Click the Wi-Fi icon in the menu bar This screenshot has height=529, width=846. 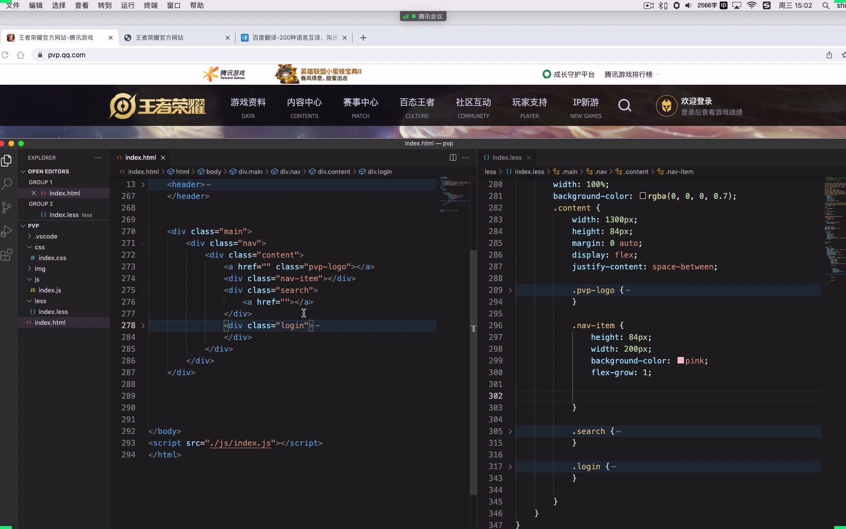[752, 5]
